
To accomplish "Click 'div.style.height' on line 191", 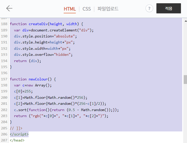I will (x=31, y=42).
